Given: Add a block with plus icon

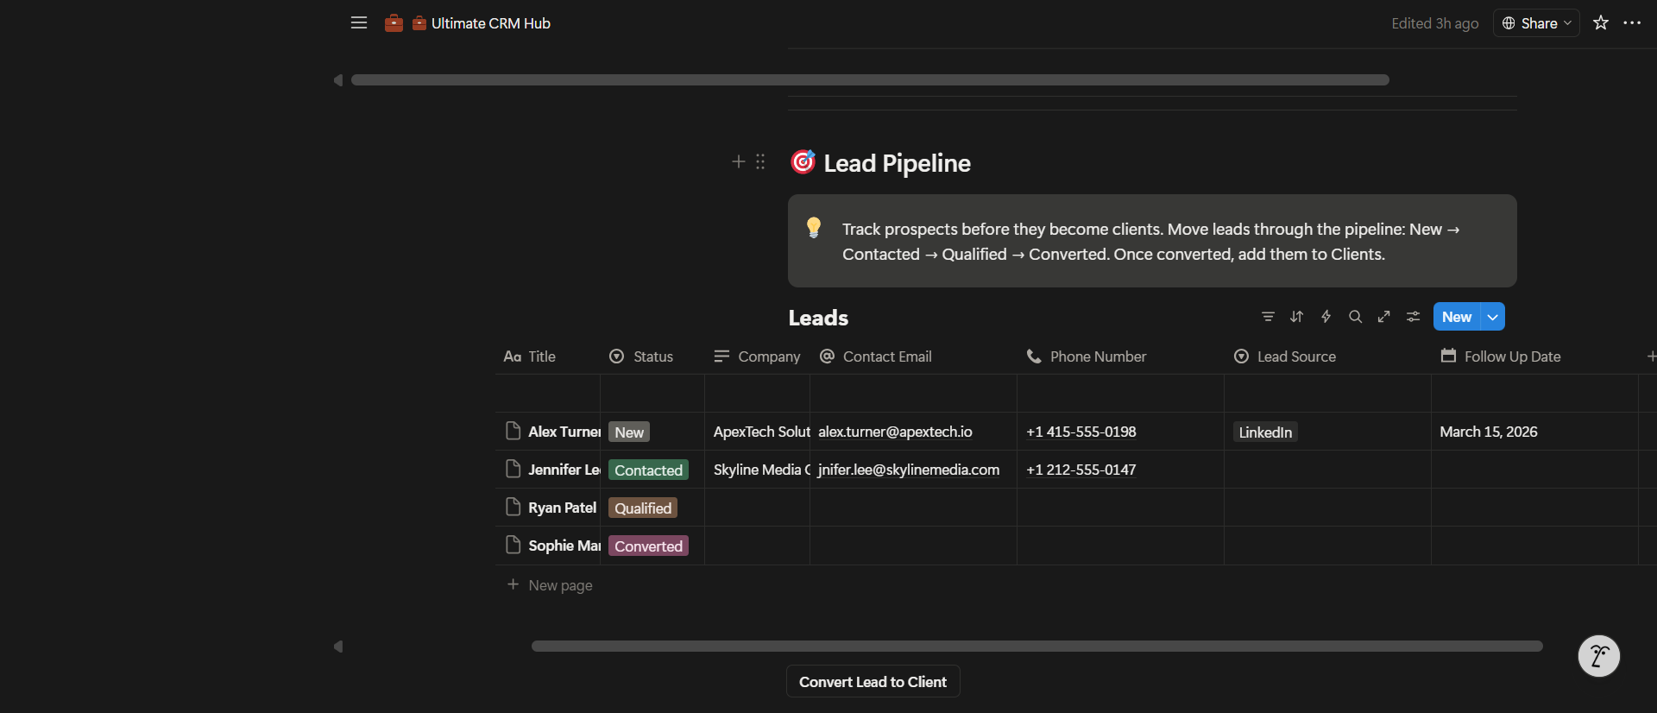Looking at the screenshot, I should 738,161.
